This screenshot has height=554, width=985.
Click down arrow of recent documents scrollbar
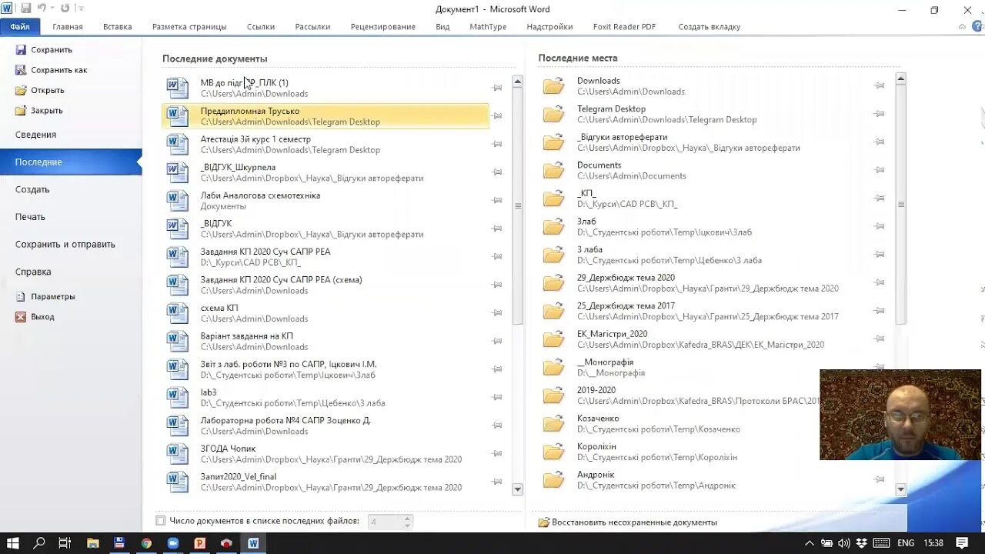(x=517, y=489)
